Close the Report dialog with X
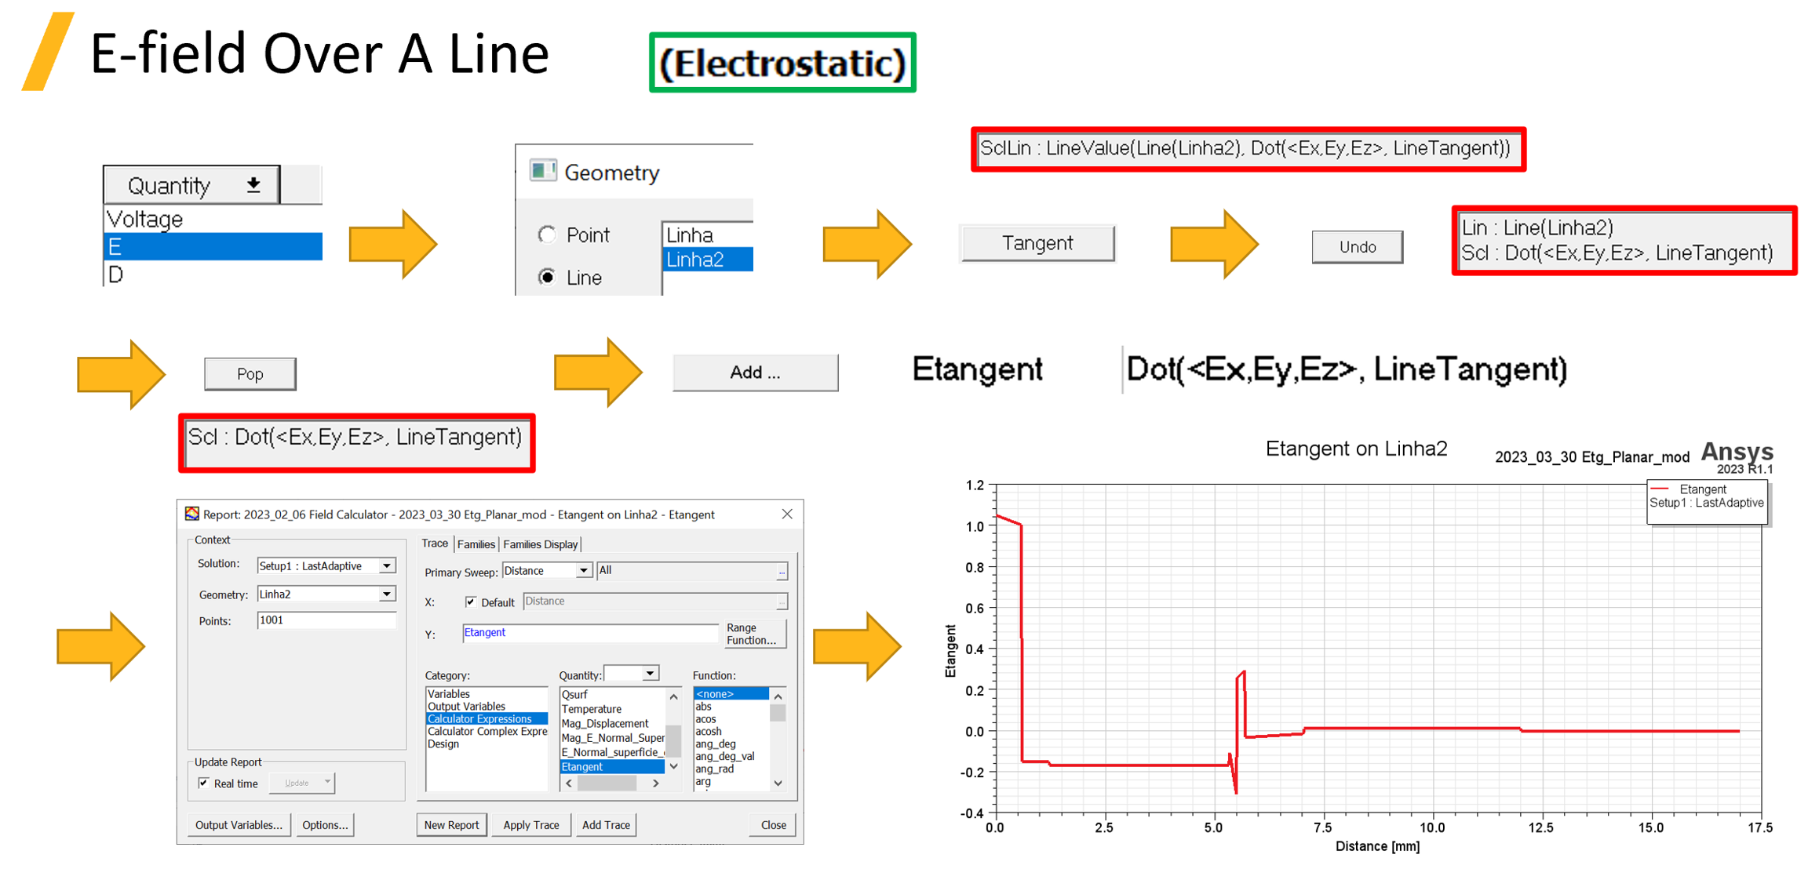This screenshot has width=1808, height=887. coord(787,514)
